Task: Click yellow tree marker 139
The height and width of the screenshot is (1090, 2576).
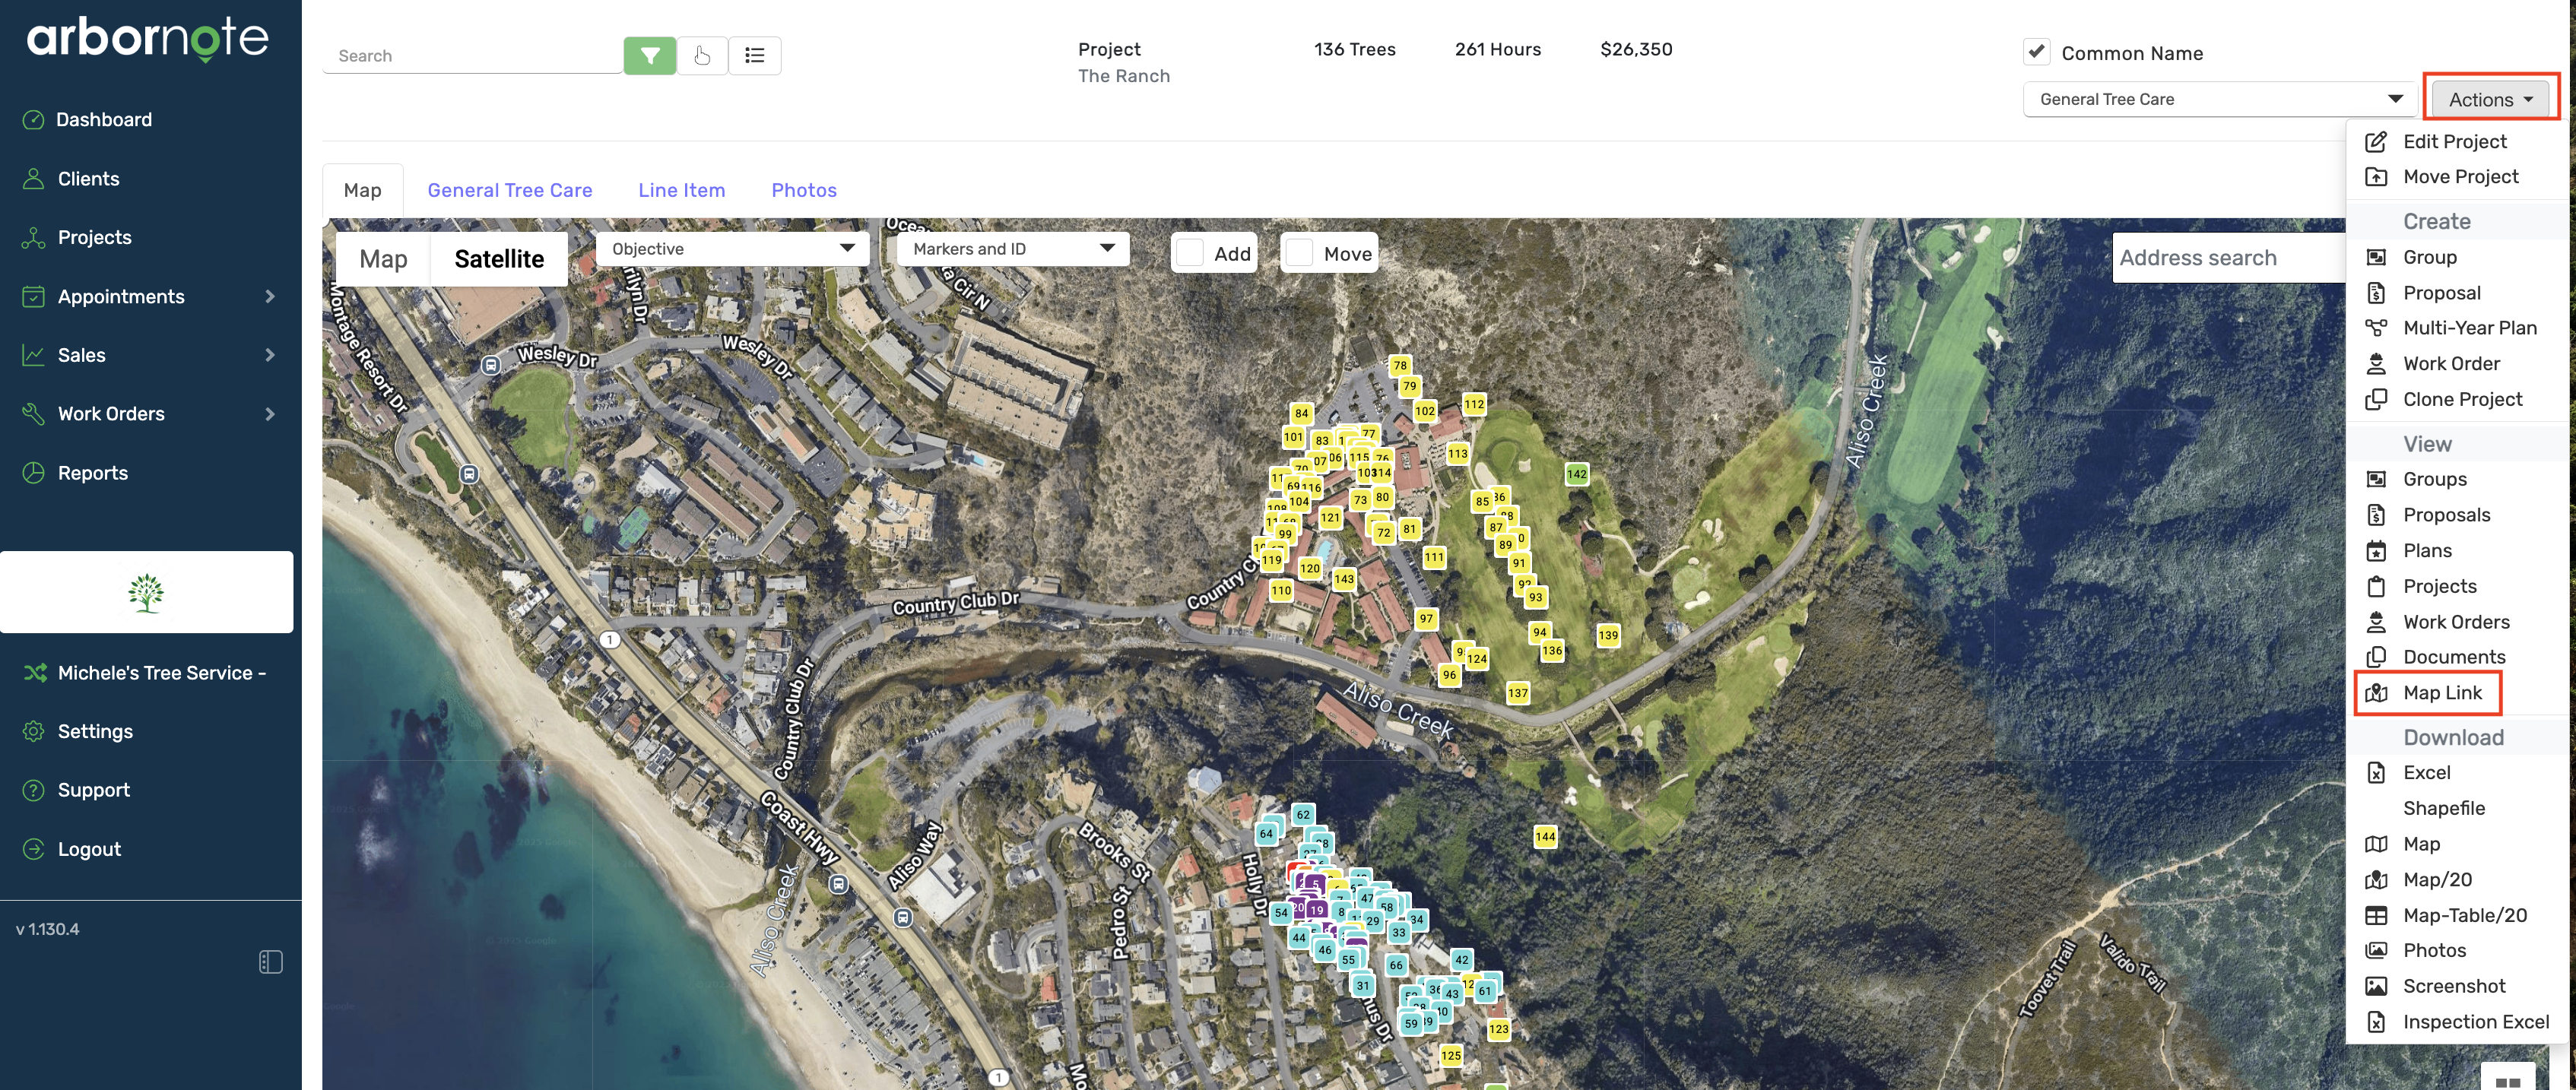Action: pyautogui.click(x=1607, y=635)
